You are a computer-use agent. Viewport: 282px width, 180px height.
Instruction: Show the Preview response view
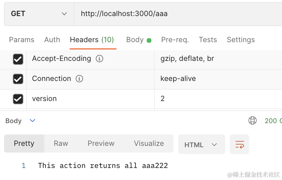click(101, 144)
